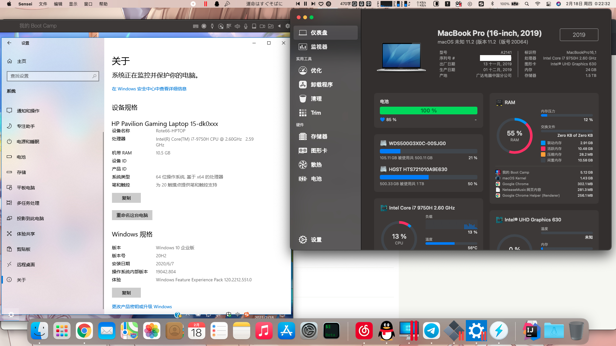Viewport: 616px width, 346px height.
Task: Open USB devices icon in VM toolbar
Action: coord(212,26)
